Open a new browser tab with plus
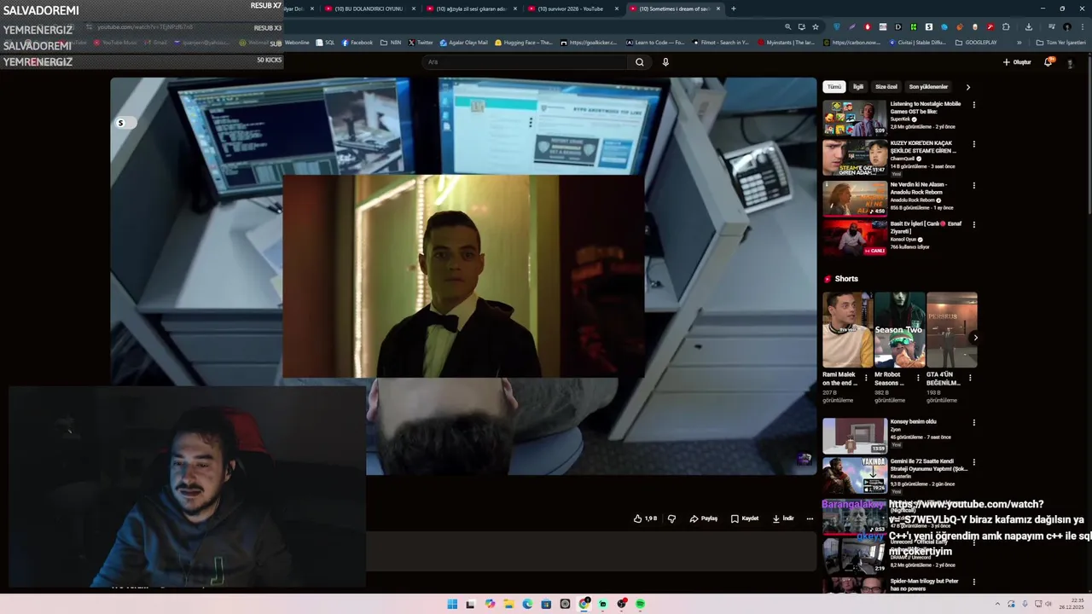 pos(733,9)
